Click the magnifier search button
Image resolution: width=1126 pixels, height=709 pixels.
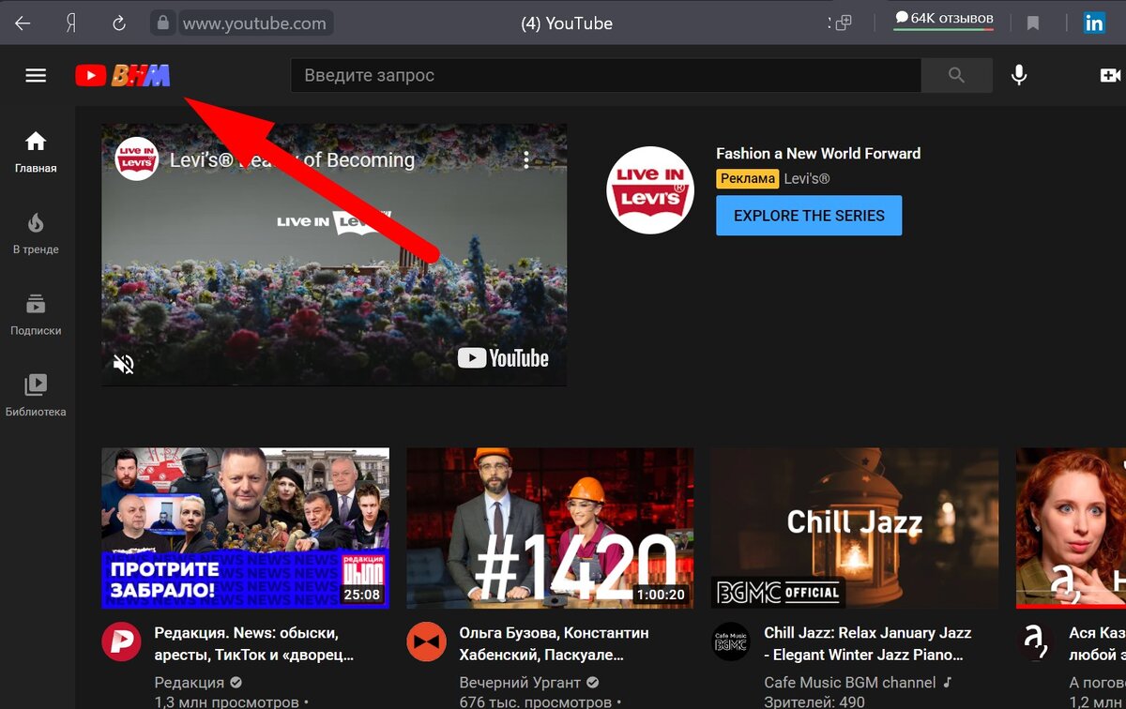[956, 75]
